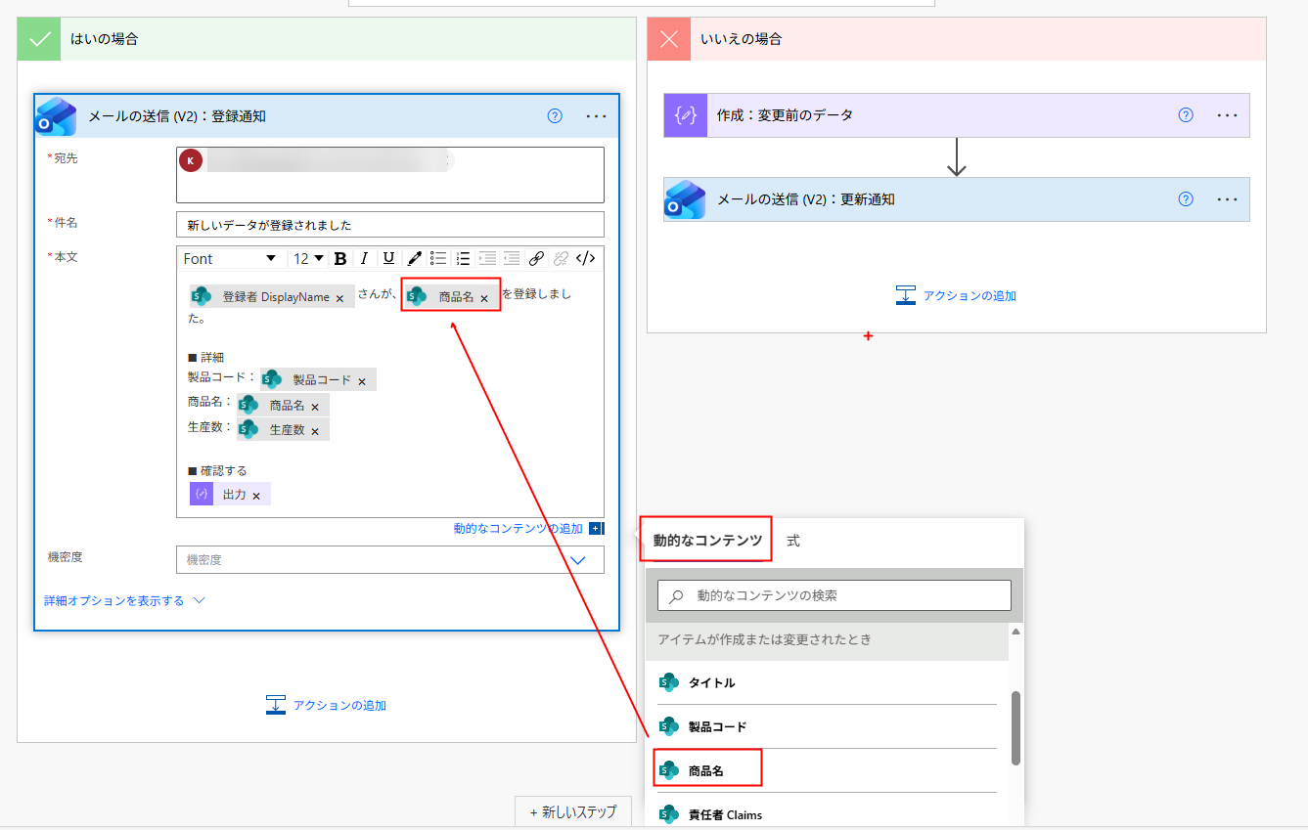The image size is (1308, 830).
Task: Open help for 作成：変更前のデータ action
Action: click(x=1186, y=115)
